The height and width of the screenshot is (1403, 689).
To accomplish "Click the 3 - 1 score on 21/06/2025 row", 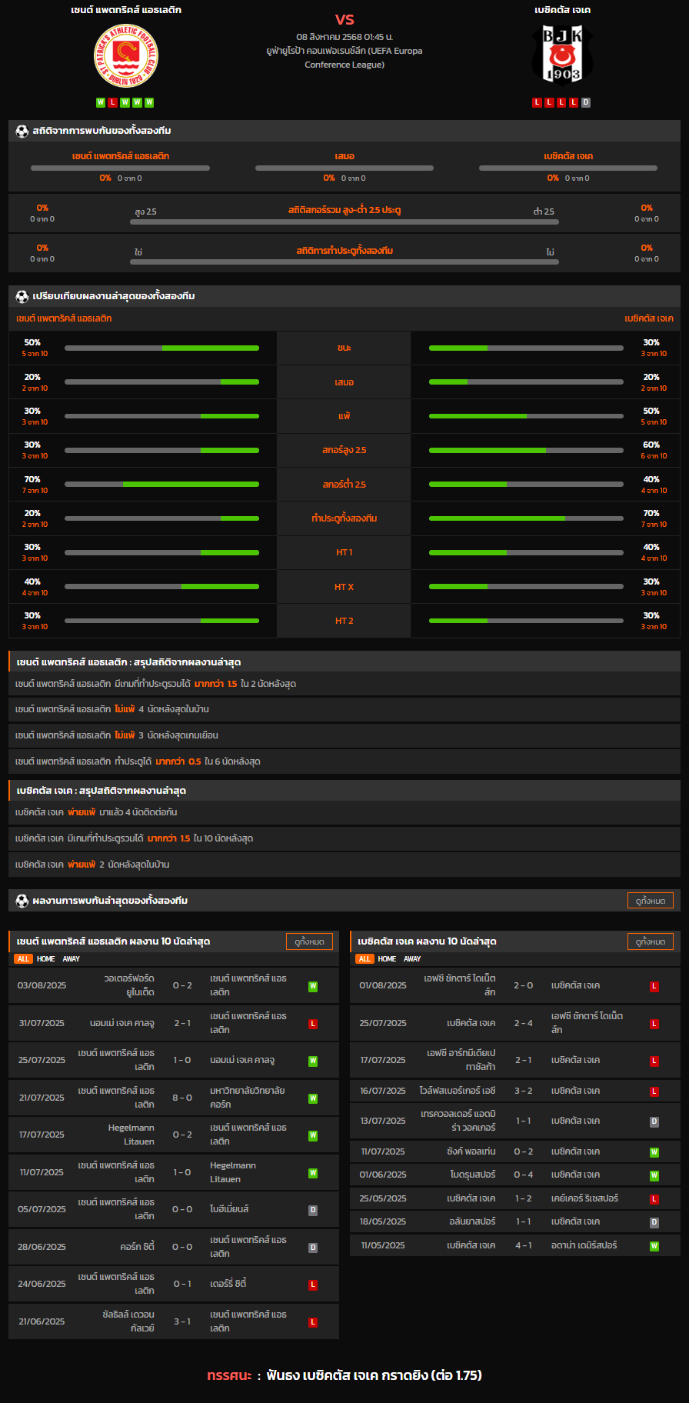I will (x=182, y=1322).
